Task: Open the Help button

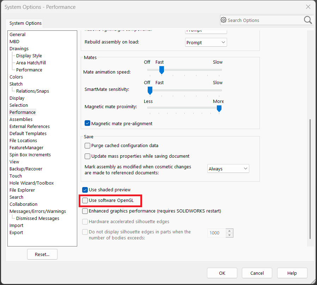Action: (292, 273)
